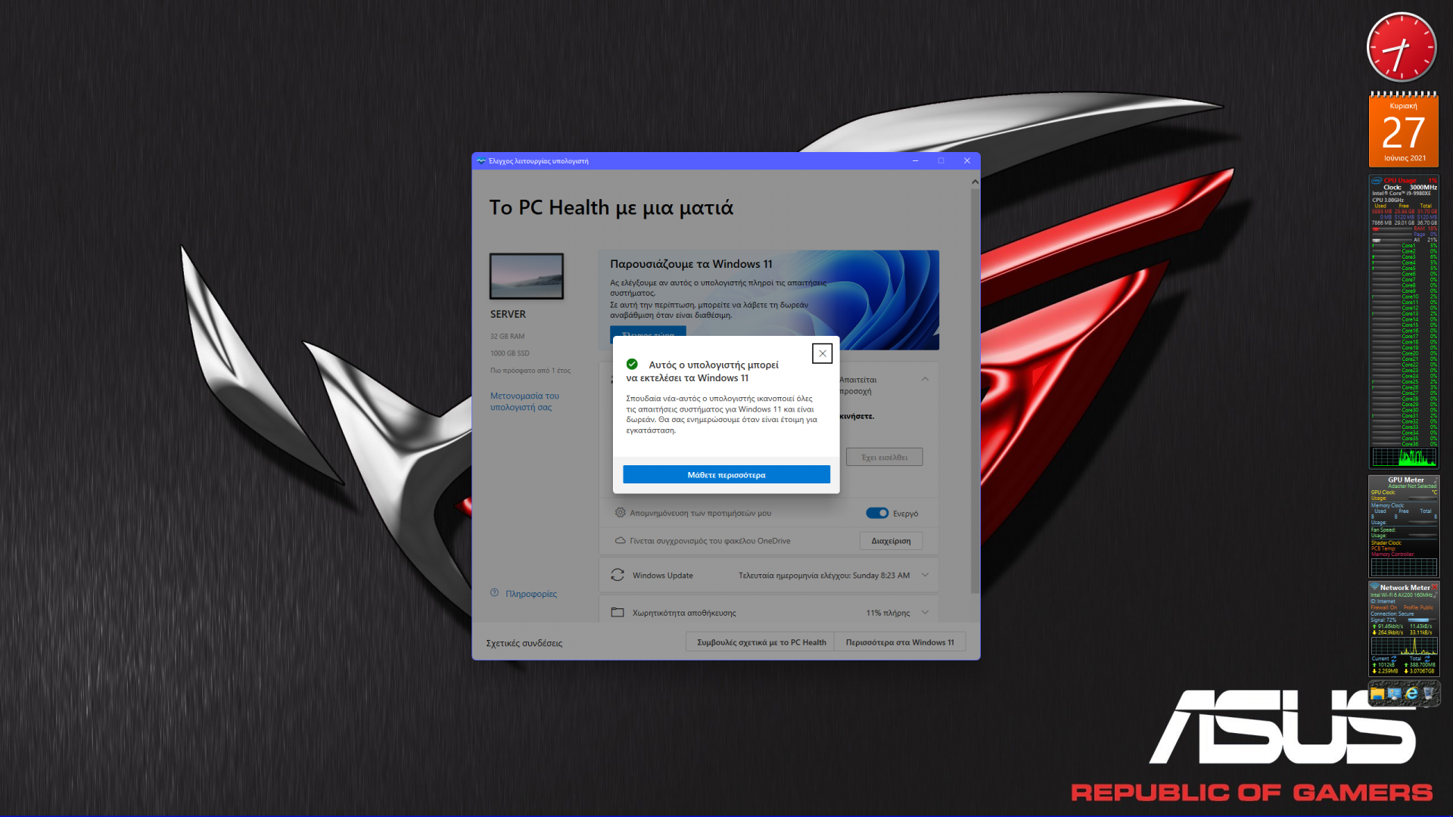Screen dimensions: 1453x817
Task: Click the Total refresh arrows in Network Meter
Action: click(1427, 659)
